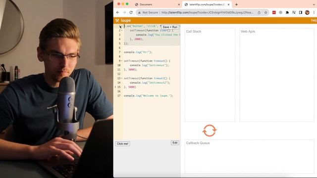Open the Chrome three-dot menu
Image resolution: width=317 pixels, height=178 pixels.
pyautogui.click(x=314, y=12)
